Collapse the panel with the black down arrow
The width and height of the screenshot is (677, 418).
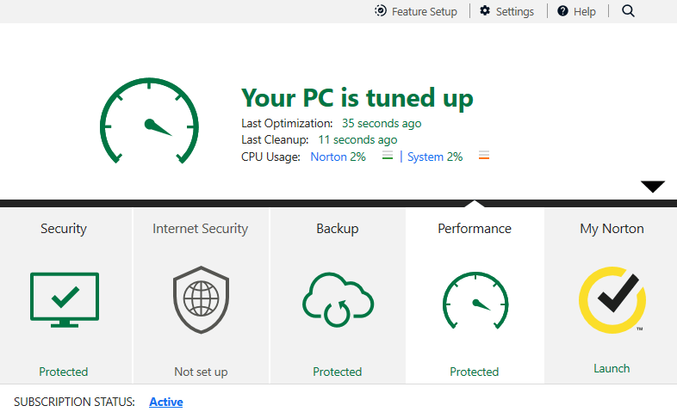tap(653, 187)
